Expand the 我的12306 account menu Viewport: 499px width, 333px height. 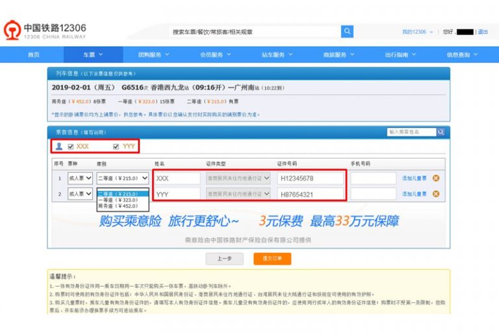click(417, 32)
